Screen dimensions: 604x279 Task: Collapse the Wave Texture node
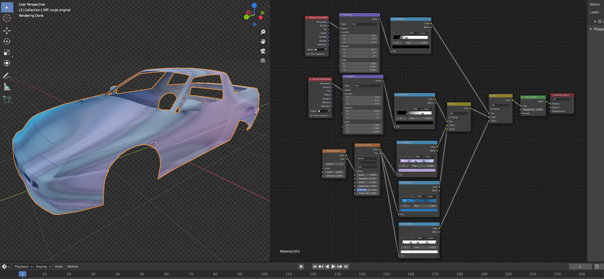tap(357, 145)
